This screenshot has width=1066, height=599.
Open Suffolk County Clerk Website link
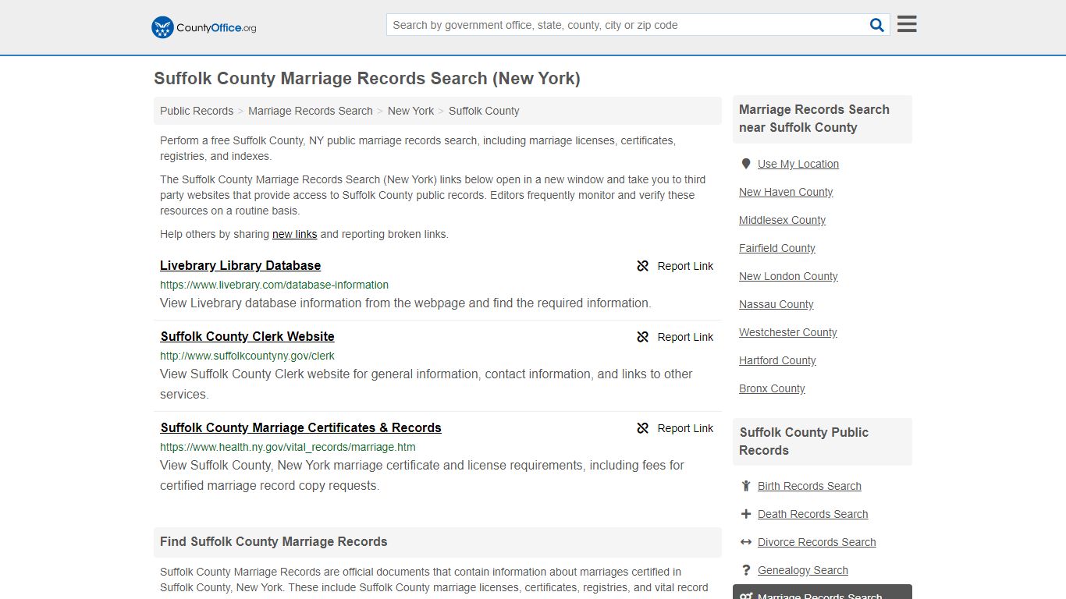(x=247, y=337)
